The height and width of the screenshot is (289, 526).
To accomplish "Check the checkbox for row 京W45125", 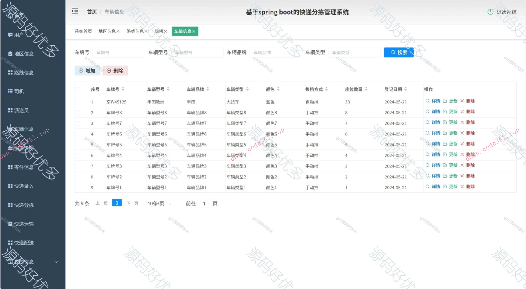I will [x=78, y=102].
